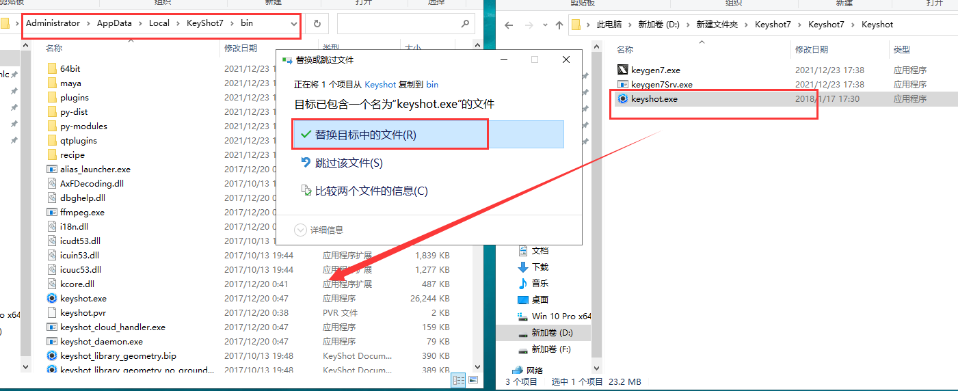The image size is (958, 391).
Task: Switch to details view in bin window
Action: [459, 380]
